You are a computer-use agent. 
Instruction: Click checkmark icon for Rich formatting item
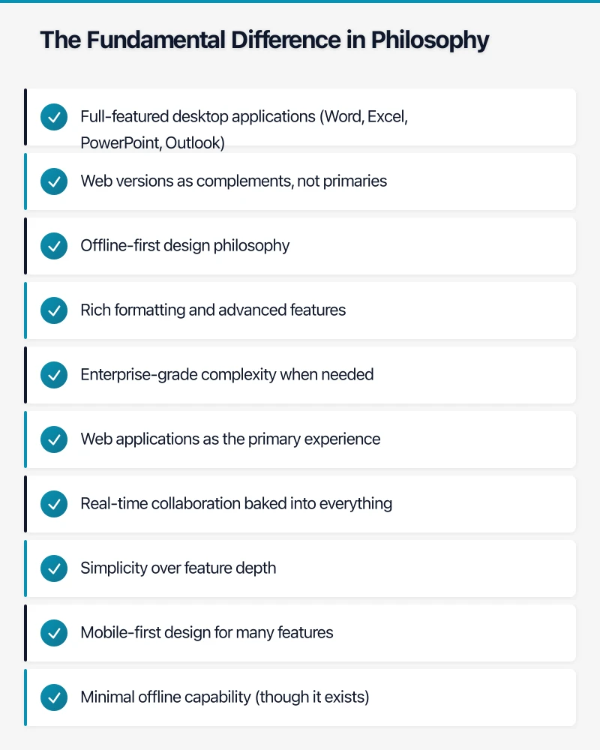coord(54,310)
